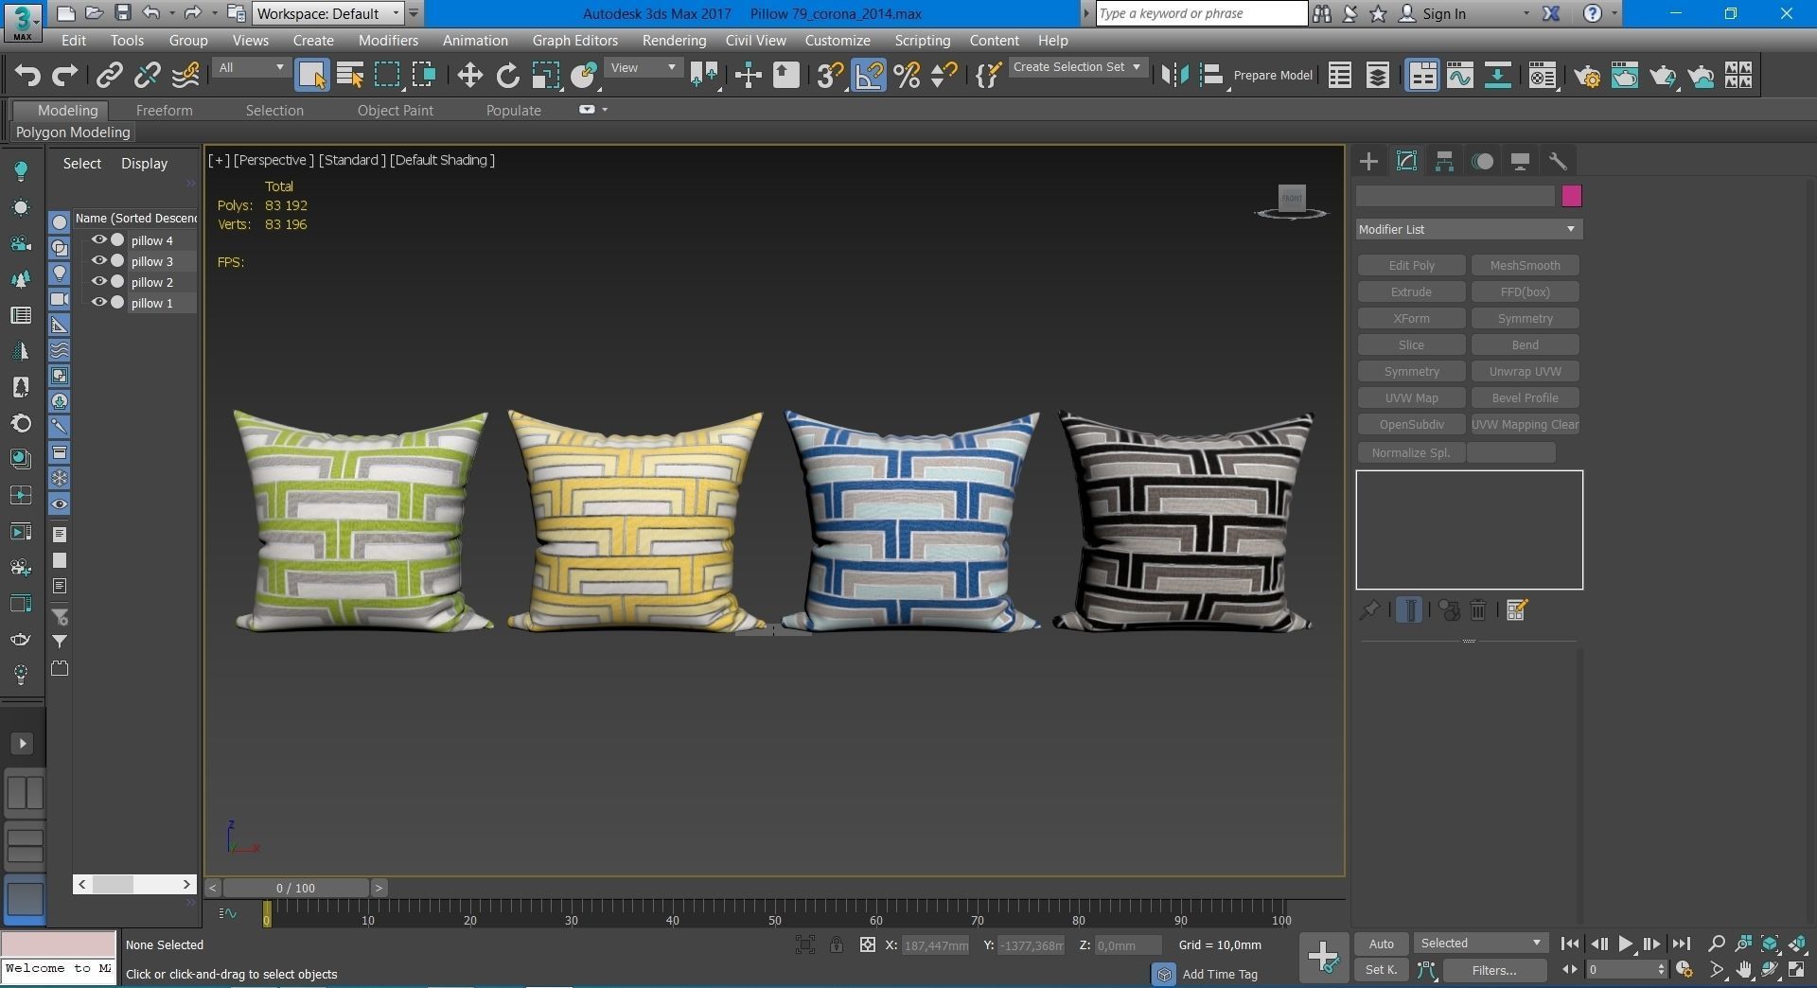Open the Render Setup teapot icon
Image resolution: width=1817 pixels, height=988 pixels.
pyautogui.click(x=1588, y=76)
